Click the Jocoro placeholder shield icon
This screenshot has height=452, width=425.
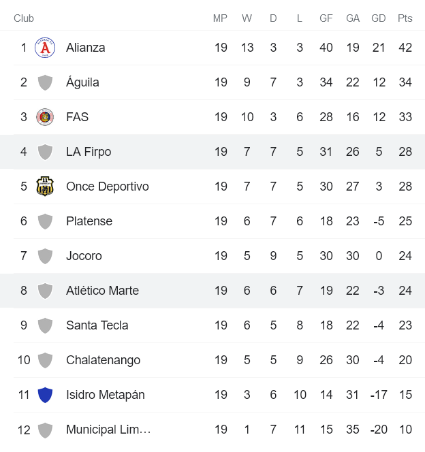click(x=45, y=256)
